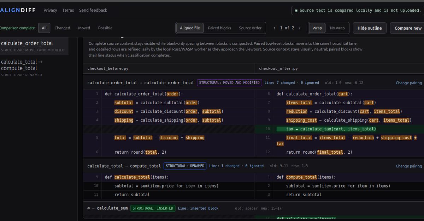Click STRUCTURAL: RENAMED badge in block header
424x221 pixels.
pos(185,166)
